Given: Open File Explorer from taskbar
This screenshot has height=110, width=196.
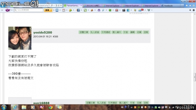Looking at the screenshot, I should point(24,107).
